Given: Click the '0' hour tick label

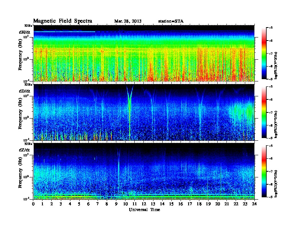Looking at the screenshot, I should click(33, 204).
